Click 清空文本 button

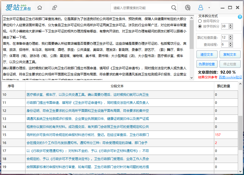[x=207, y=55]
